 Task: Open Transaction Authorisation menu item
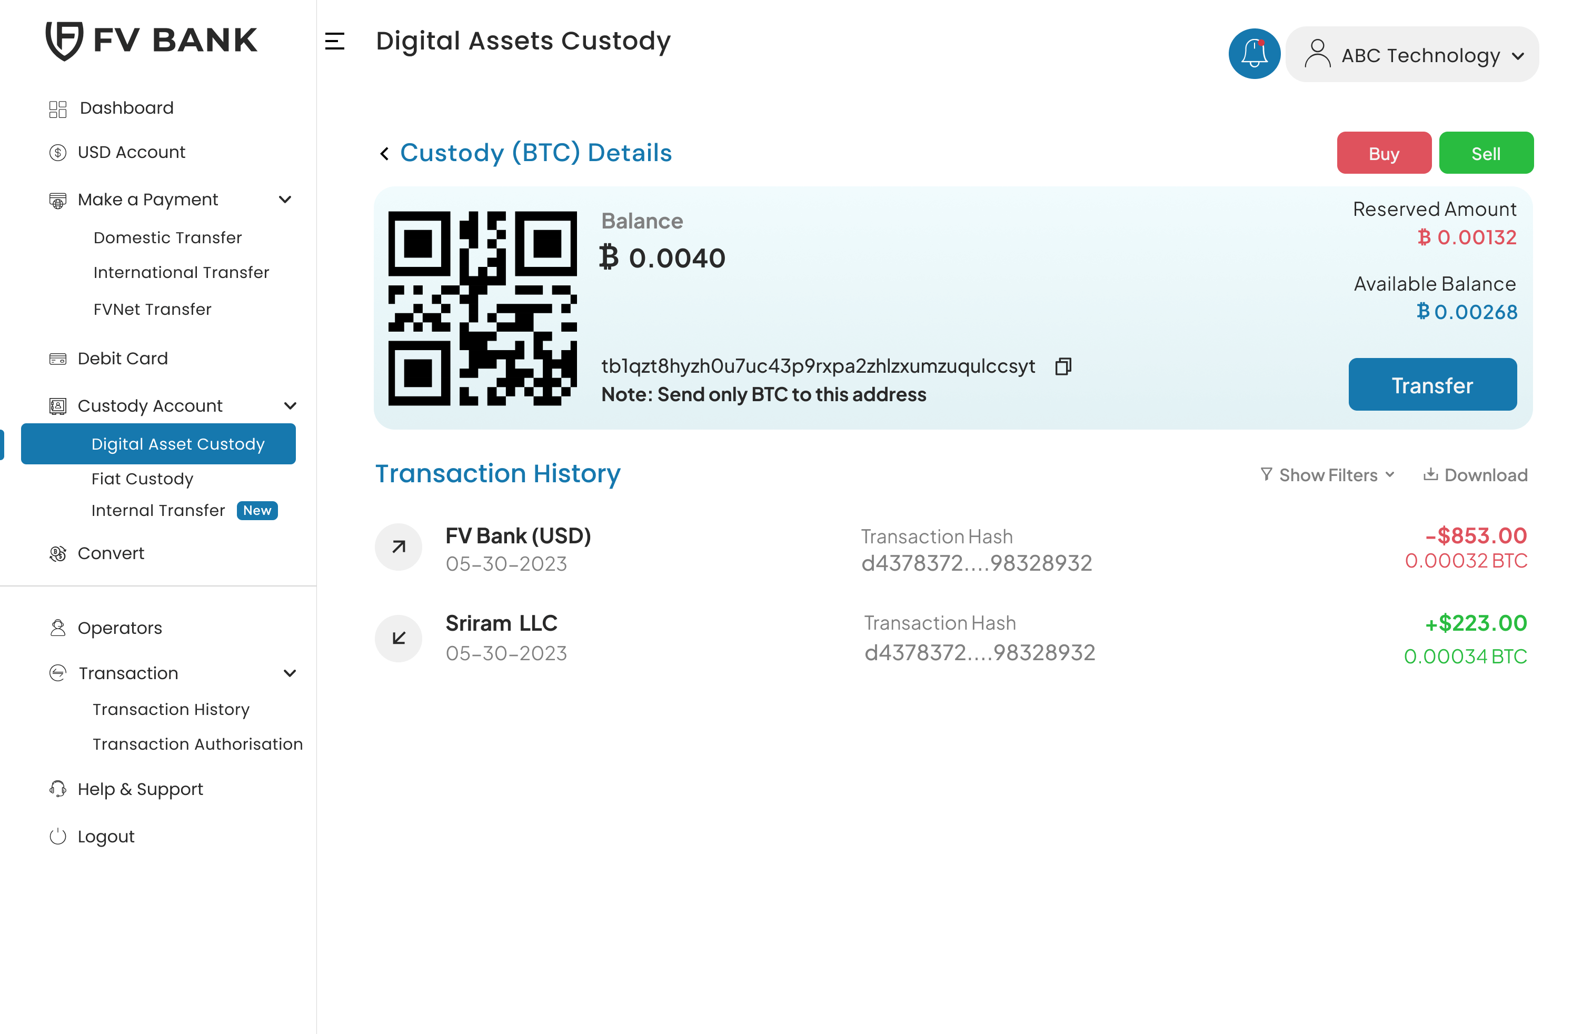tap(197, 744)
